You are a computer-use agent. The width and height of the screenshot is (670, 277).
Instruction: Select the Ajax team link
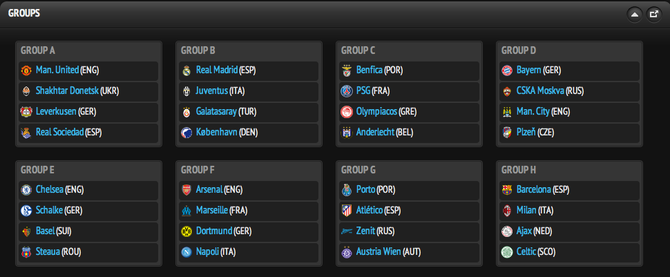pyautogui.click(x=525, y=231)
